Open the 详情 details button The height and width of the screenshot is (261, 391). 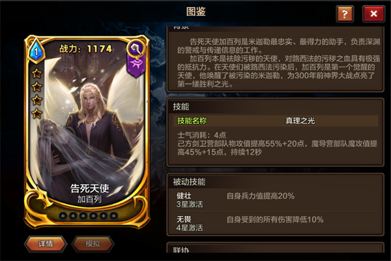[x=46, y=244]
